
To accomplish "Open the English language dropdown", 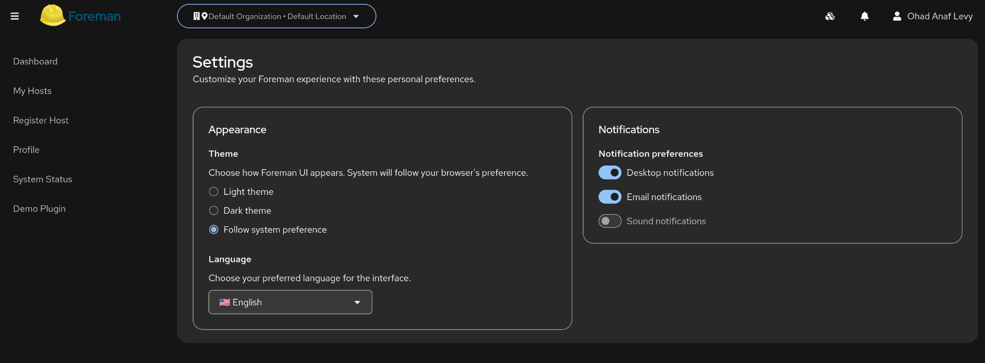I will [290, 302].
